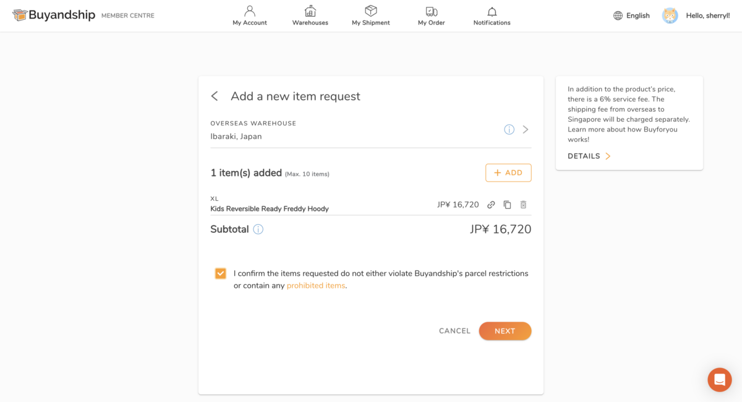Go back using the left arrow icon

[215, 96]
